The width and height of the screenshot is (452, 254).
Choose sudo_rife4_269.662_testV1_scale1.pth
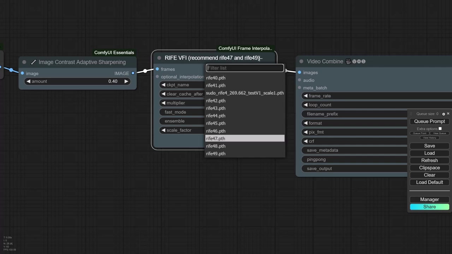(245, 93)
